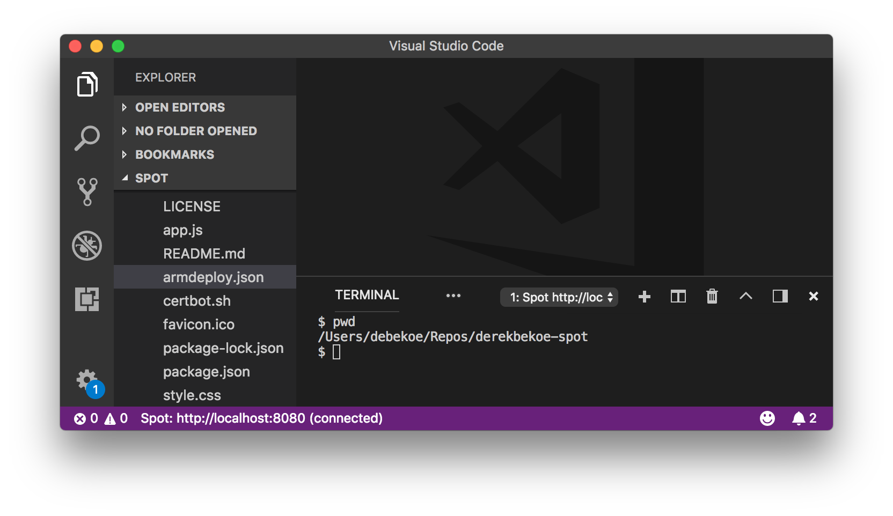Screen dimensions: 893x516
Task: Send feedback via smiley icon
Action: pyautogui.click(x=767, y=418)
